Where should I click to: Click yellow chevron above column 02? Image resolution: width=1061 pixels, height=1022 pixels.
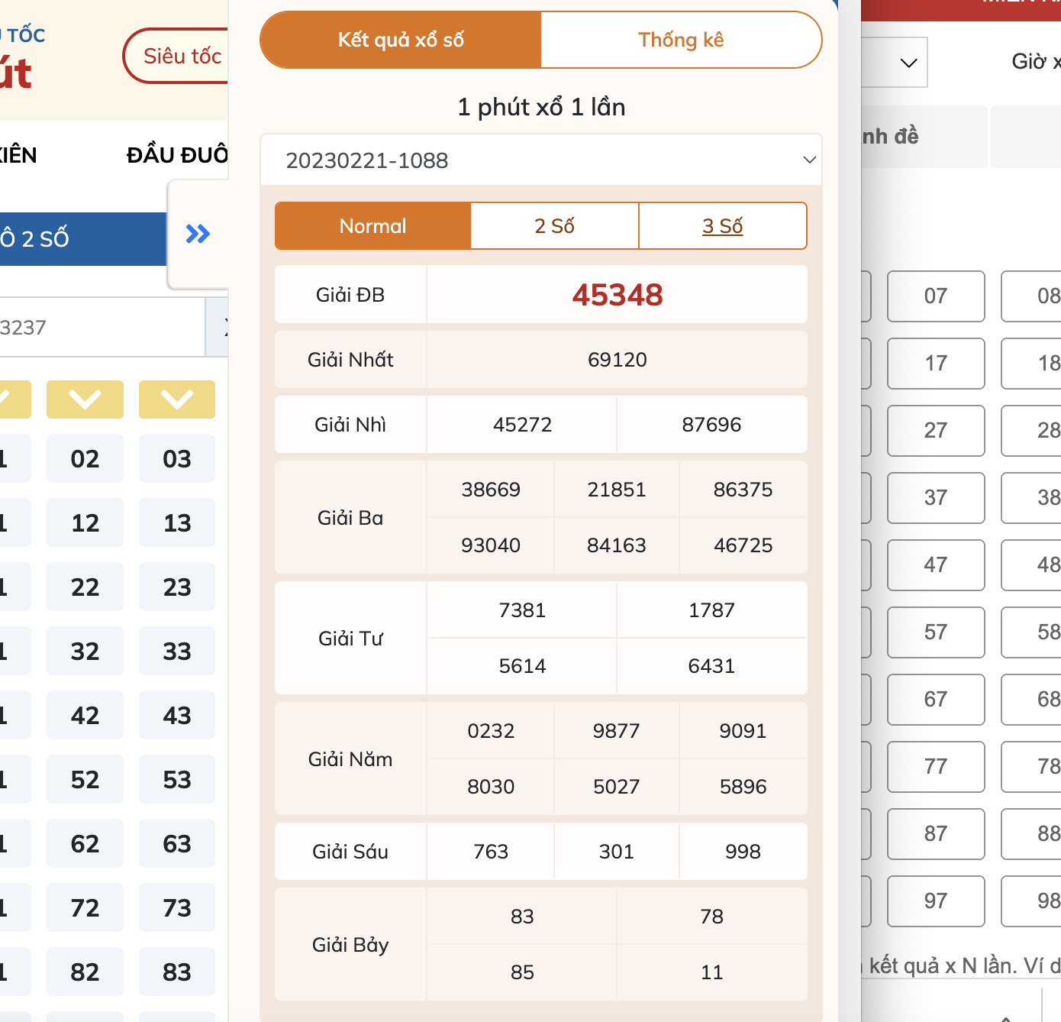[x=85, y=399]
